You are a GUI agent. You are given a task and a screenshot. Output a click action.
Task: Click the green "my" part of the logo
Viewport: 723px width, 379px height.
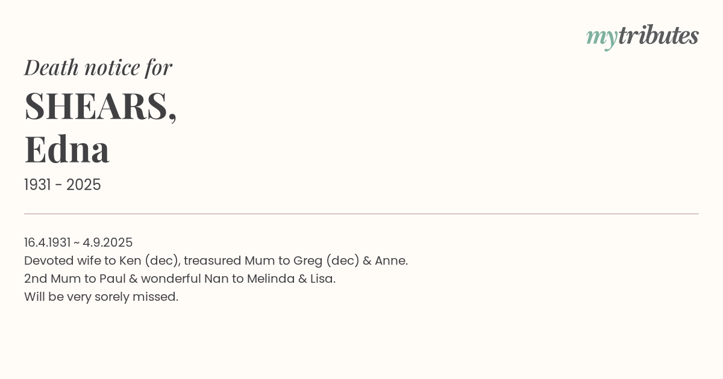click(601, 37)
